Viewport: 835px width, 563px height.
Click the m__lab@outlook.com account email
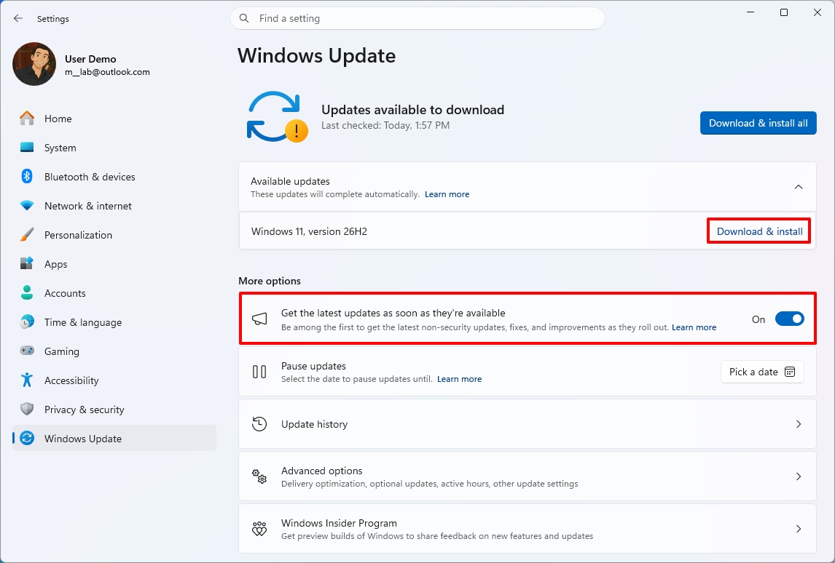point(107,72)
